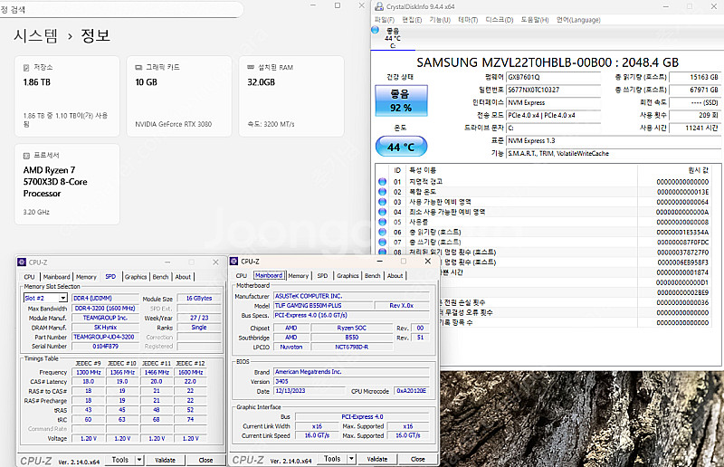724x467 pixels.
Task: Click the Close button in the SPD CPU-Z window
Action: [206, 460]
